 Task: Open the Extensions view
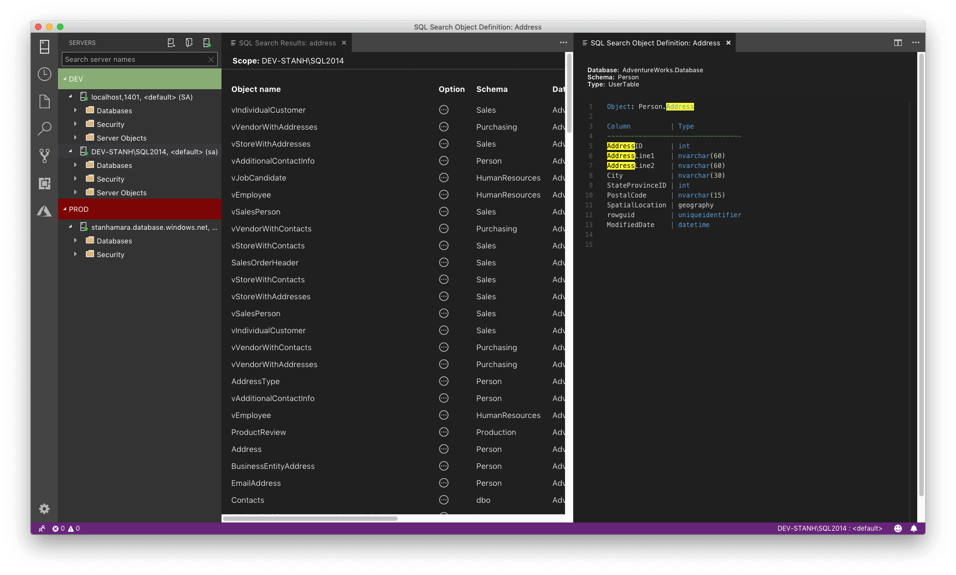(x=44, y=183)
